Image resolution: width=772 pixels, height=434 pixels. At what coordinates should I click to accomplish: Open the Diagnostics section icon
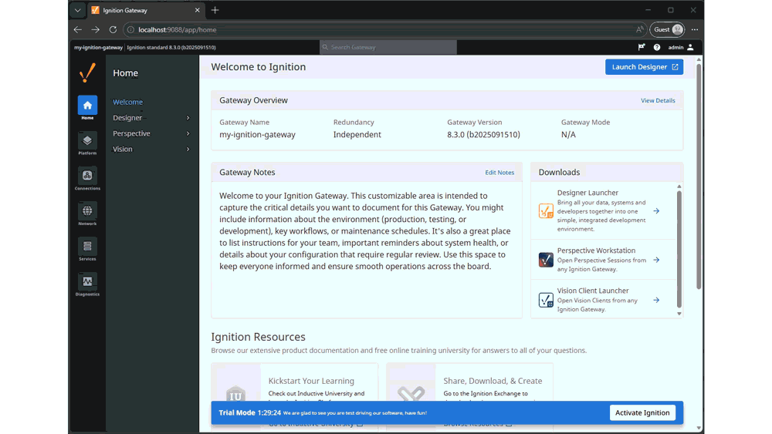(x=87, y=284)
